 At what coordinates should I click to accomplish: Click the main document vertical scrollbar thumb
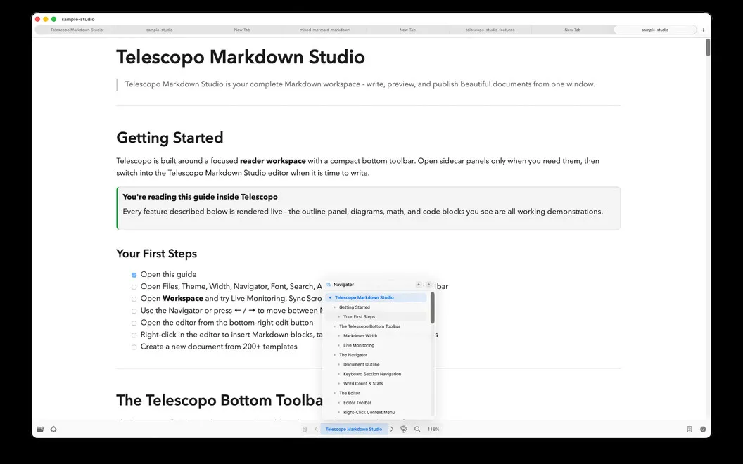click(x=708, y=47)
